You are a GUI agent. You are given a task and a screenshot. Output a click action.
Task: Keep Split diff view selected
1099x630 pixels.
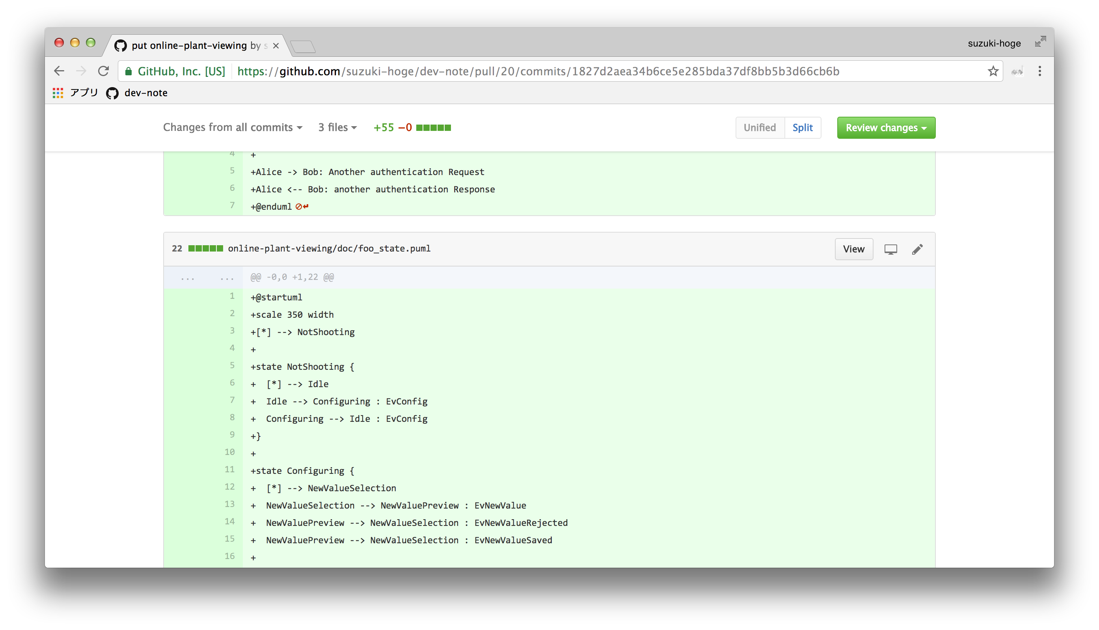point(802,127)
